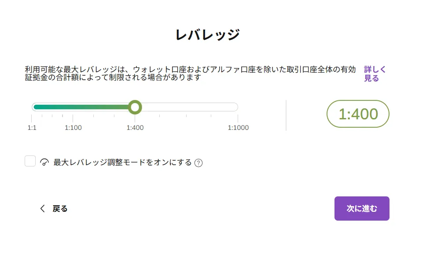
Task: Click the left chevron next to 戻る
Action: [42, 208]
